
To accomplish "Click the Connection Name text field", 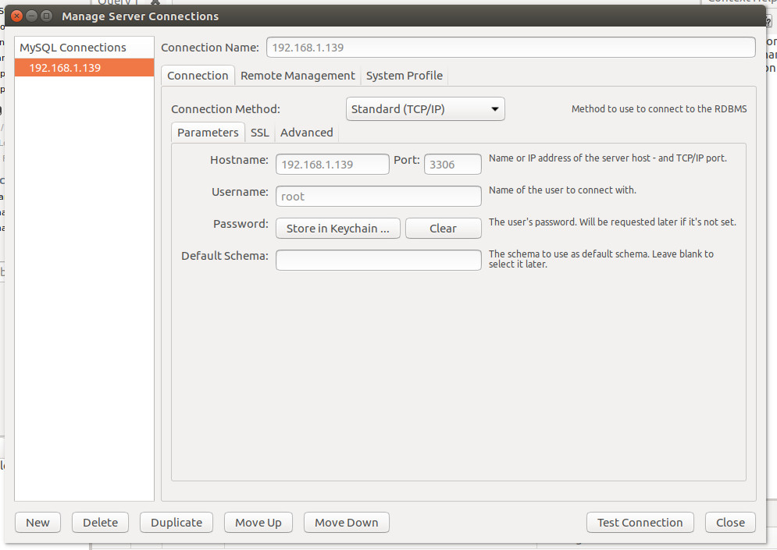I will [511, 48].
